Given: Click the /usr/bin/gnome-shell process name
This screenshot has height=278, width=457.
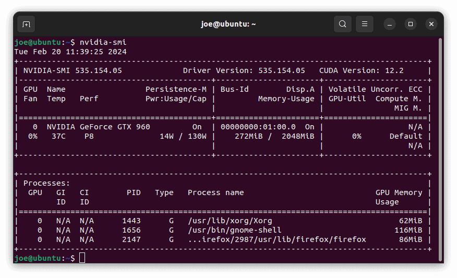Looking at the screenshot, I should 235,230.
